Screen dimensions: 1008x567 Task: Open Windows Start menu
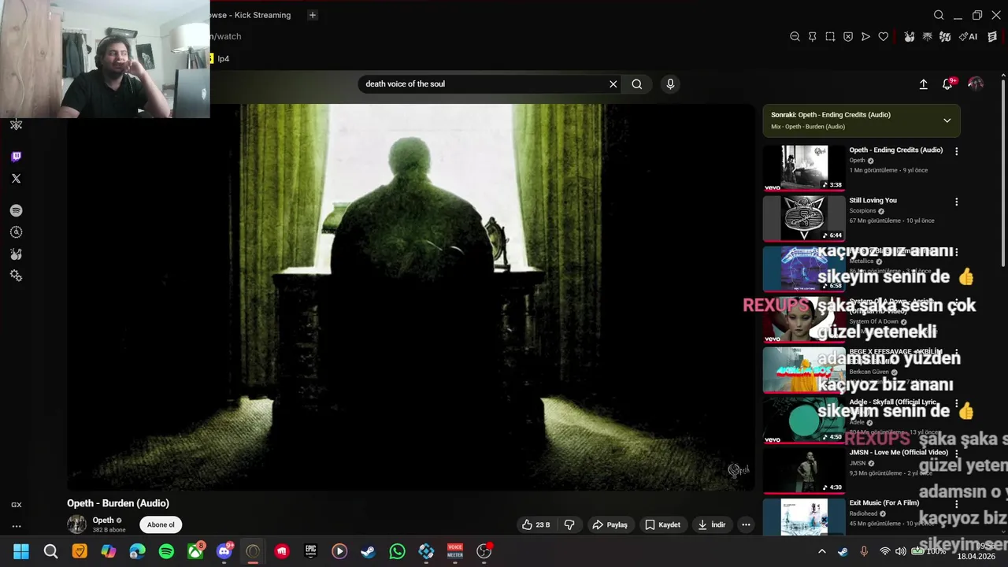click(21, 551)
